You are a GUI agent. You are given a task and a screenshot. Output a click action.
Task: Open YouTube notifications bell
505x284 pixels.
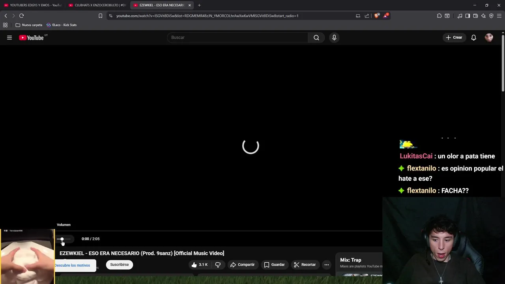[x=473, y=37]
